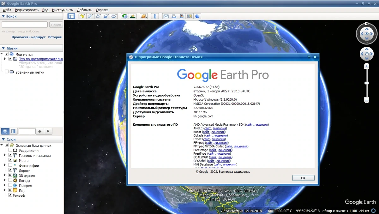This screenshot has height=214, width=379.
Task: Click the eye look-around joystick center
Action: click(x=367, y=33)
